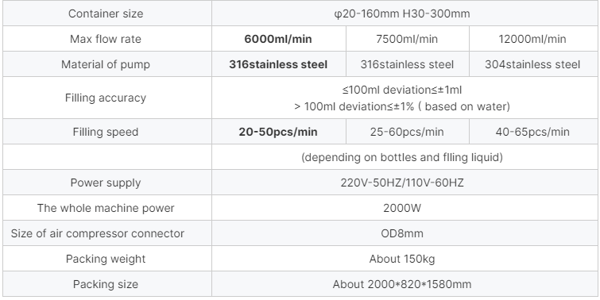Select the 220V-50HZ/110V-60HZ power supply value
This screenshot has width=600, height=300.
tap(402, 183)
